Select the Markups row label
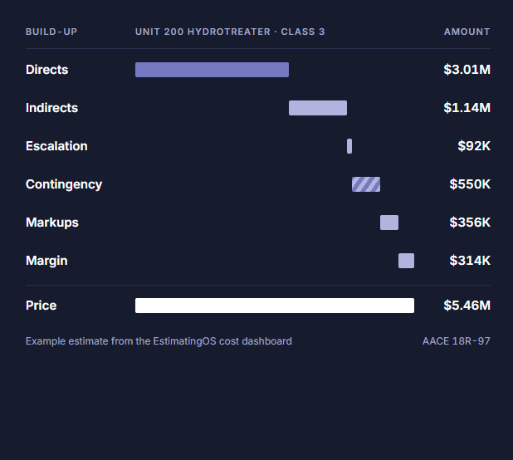The width and height of the screenshot is (513, 460). (x=52, y=223)
